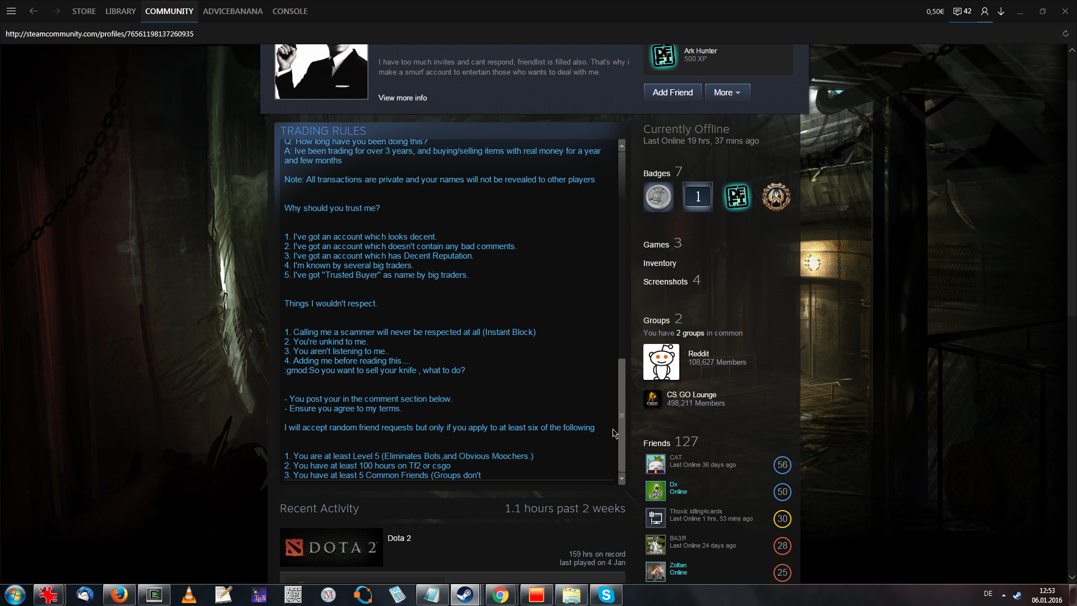
Task: Open the hamburger menu icon
Action: [11, 11]
